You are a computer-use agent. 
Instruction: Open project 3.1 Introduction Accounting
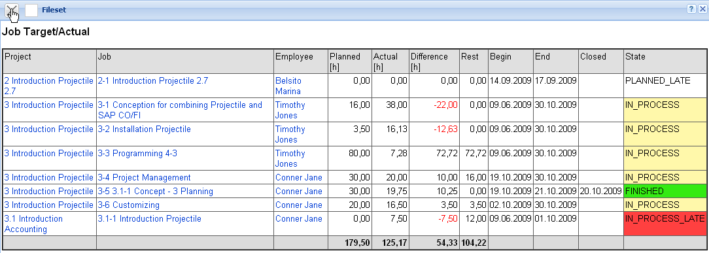(33, 224)
